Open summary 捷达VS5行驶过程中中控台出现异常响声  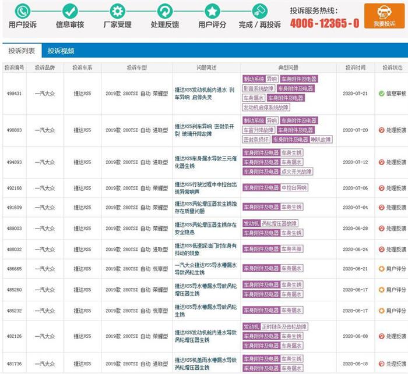pos(206,188)
